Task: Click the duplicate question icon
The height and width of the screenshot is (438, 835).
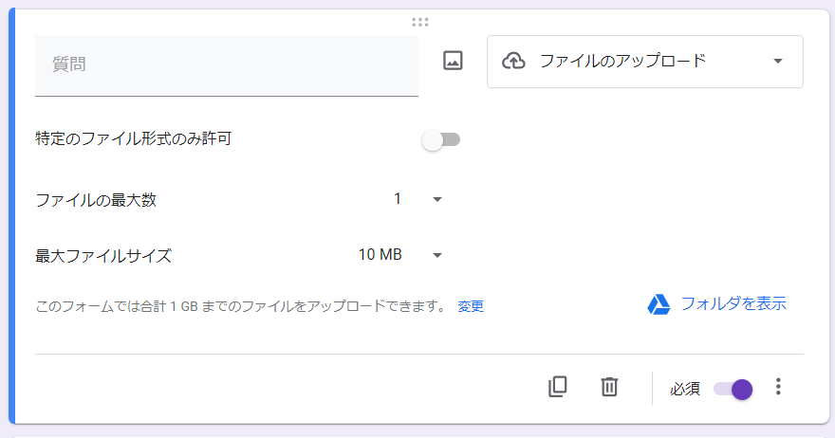Action: (x=558, y=387)
